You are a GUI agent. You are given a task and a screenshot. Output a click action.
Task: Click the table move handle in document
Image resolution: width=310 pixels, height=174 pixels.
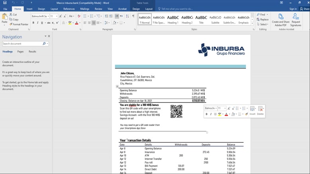click(117, 86)
